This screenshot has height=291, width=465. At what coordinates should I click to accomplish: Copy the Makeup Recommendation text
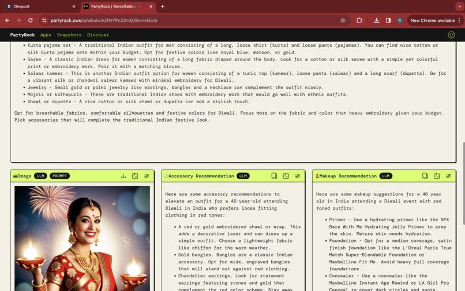[425, 176]
